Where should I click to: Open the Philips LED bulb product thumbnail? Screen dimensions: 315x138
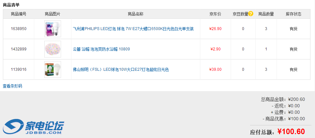[53, 29]
